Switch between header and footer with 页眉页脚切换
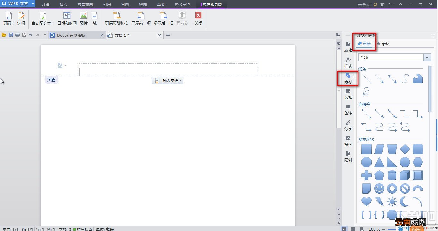Screen dimensions: 438x231 click(x=117, y=19)
